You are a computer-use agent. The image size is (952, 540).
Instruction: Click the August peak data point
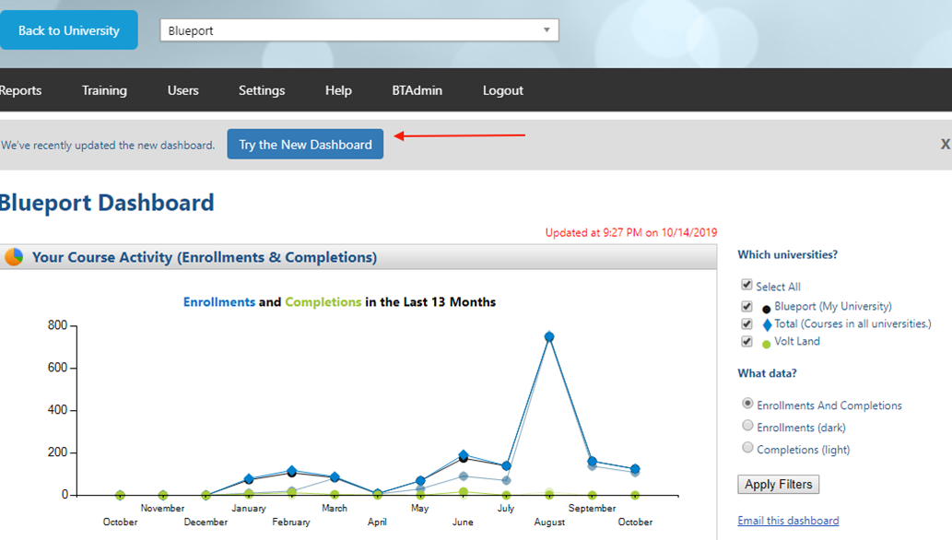pyautogui.click(x=549, y=336)
